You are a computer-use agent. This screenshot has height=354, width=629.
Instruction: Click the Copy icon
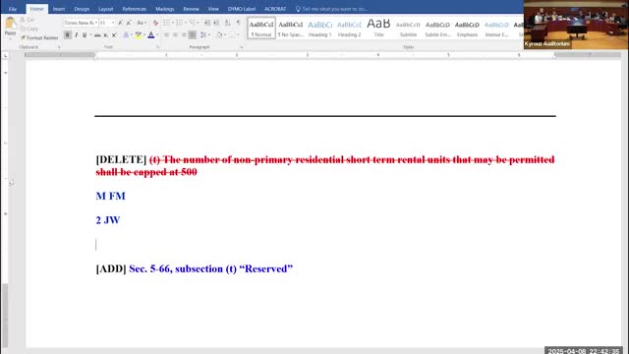click(23, 29)
